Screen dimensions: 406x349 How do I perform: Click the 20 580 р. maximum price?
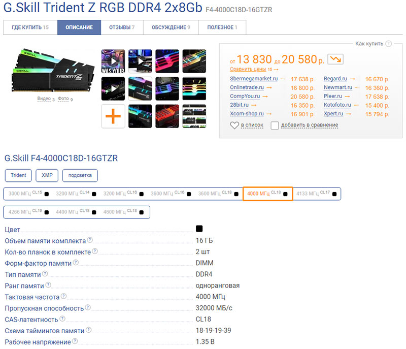pos(302,59)
